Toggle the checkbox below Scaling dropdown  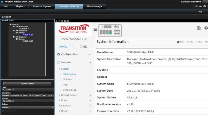tap(3, 111)
